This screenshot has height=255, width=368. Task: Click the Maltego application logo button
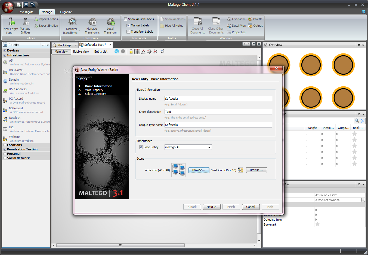click(8, 7)
